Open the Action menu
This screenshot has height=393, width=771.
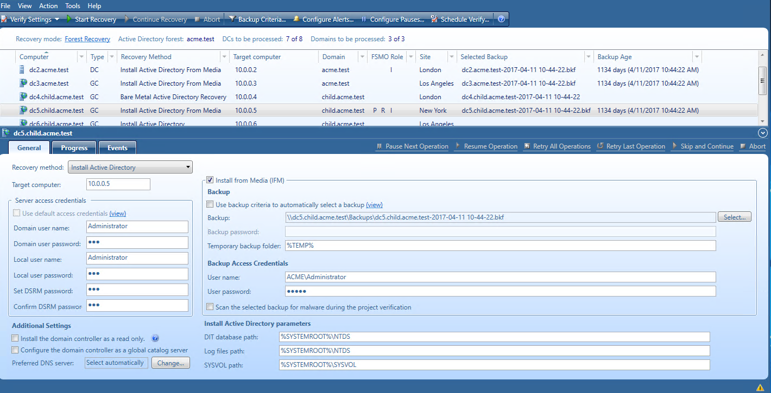(48, 5)
